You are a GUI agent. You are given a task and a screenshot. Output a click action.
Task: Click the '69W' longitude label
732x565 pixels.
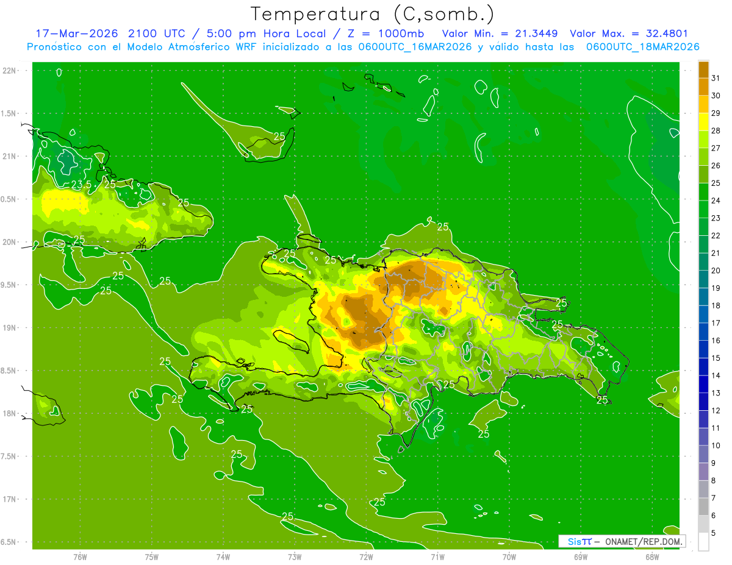pos(581,557)
